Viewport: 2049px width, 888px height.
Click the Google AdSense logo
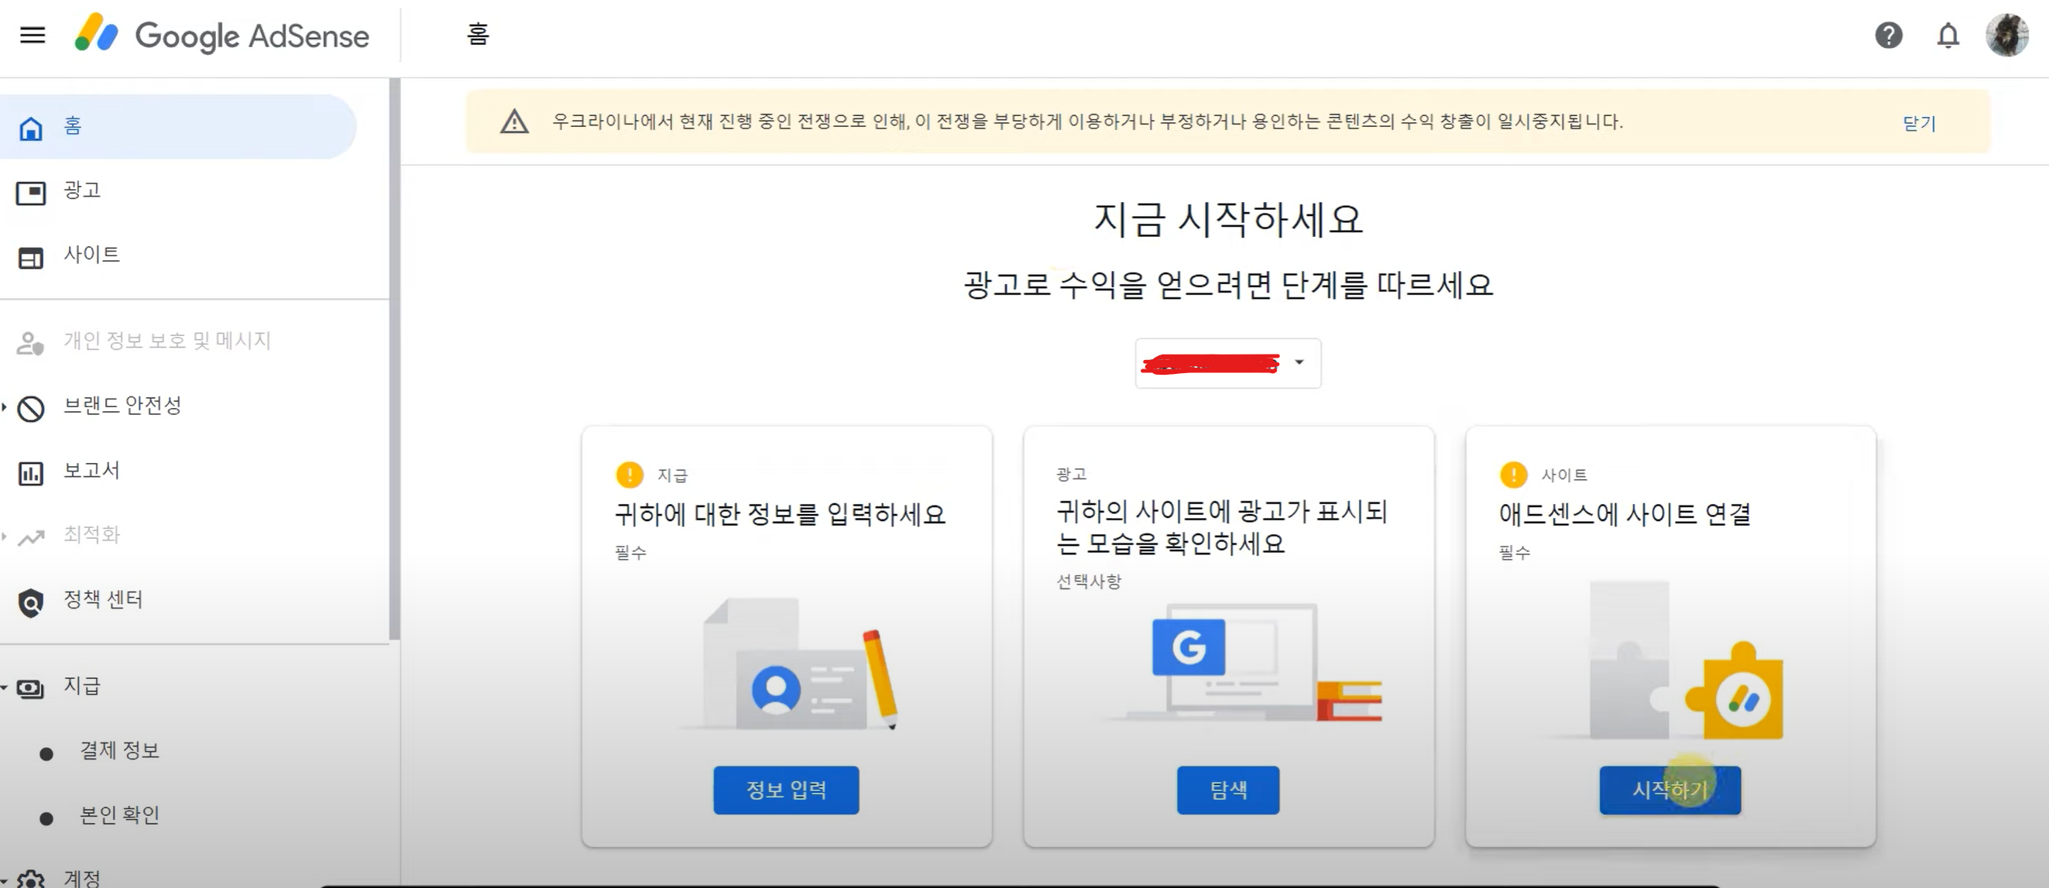pos(222,35)
